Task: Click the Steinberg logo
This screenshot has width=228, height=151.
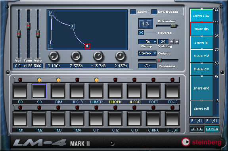Action: click(201, 142)
